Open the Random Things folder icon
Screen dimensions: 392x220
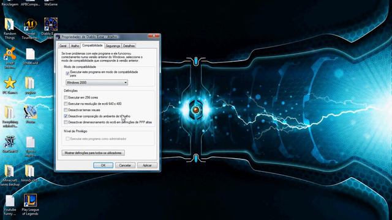pyautogui.click(x=10, y=25)
